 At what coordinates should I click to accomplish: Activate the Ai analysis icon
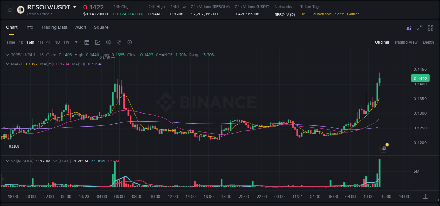pos(409,28)
